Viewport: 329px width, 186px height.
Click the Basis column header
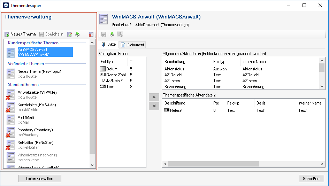coord(275,103)
